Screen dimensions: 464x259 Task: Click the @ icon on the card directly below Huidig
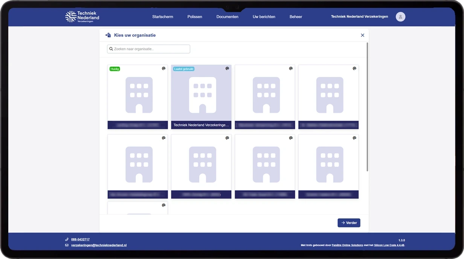[x=163, y=138]
